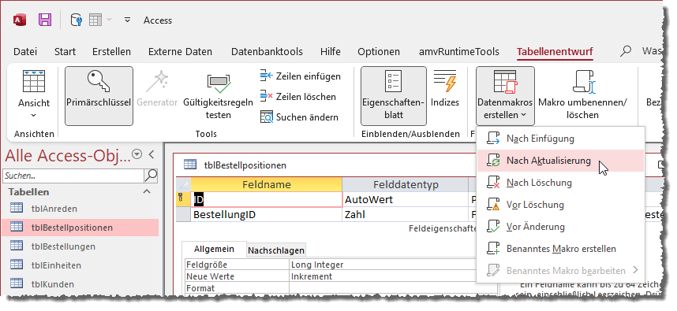Select tblAnreden in the navigation pane
This screenshot has height=311, width=677.
(80, 209)
